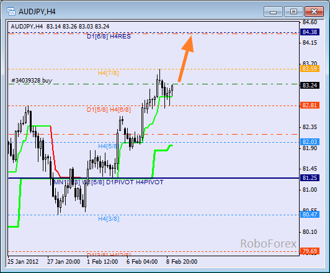This screenshot has height=273, width=330.
Task: Click the red 82.81 price label
Action: [x=310, y=105]
